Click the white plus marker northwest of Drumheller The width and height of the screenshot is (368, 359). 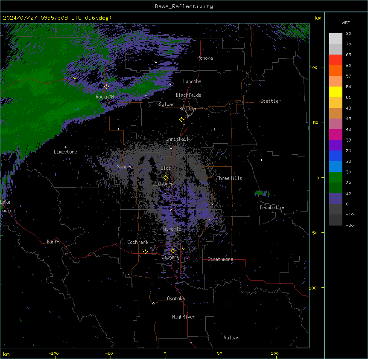tap(261, 160)
